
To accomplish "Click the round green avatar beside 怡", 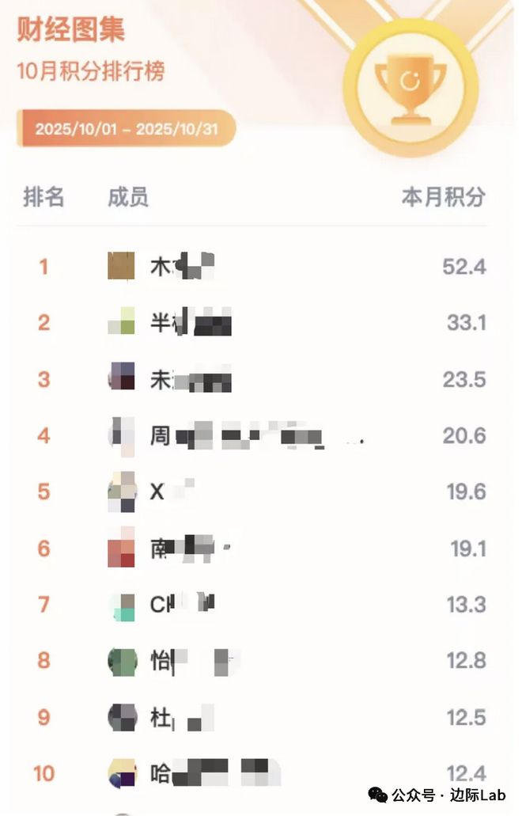I will point(122,661).
